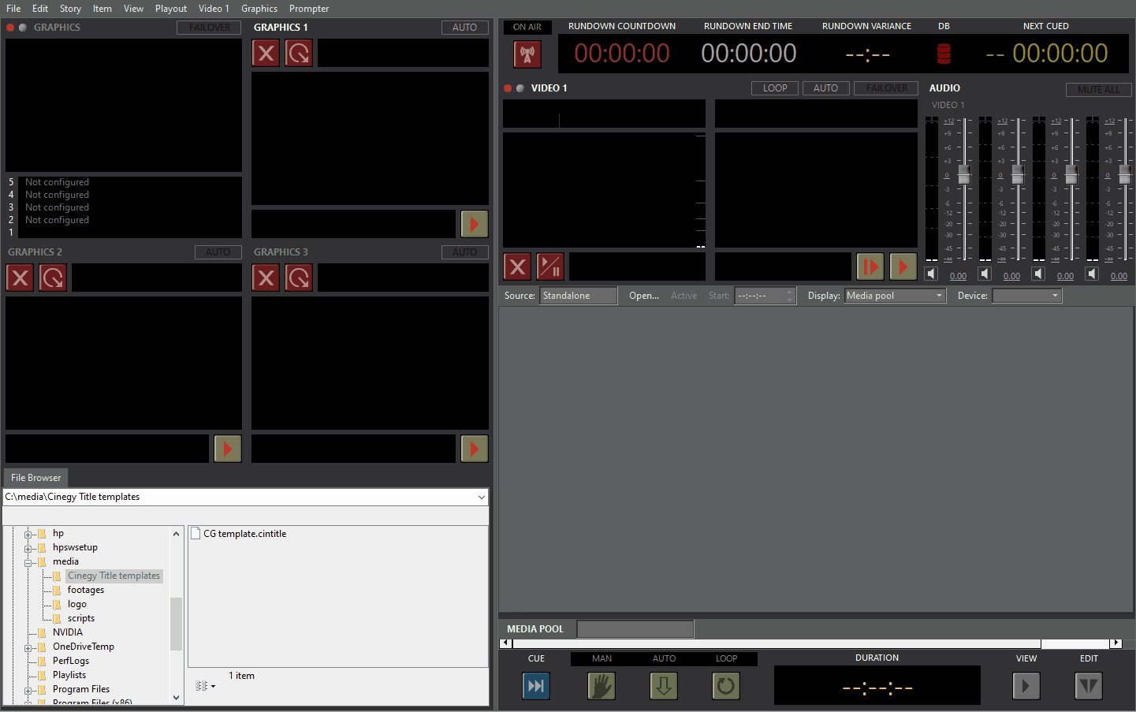
Task: Open the Source dropdown showing Standalone
Action: tap(578, 295)
